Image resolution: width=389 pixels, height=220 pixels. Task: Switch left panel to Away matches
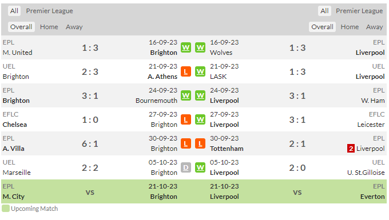74,27
